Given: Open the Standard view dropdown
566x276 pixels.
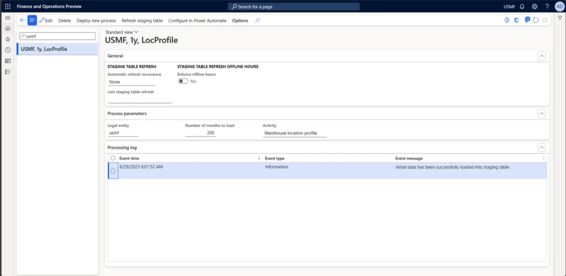Looking at the screenshot, I should [x=122, y=32].
